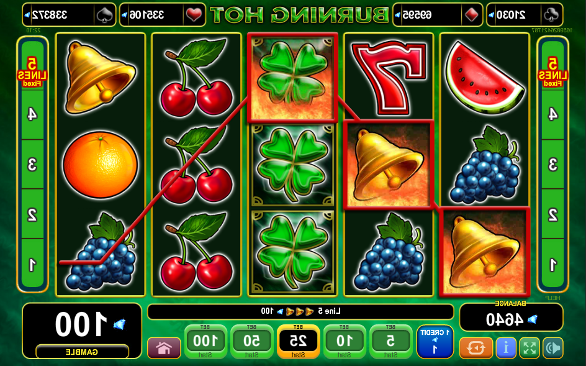The width and height of the screenshot is (586, 366).
Task: Open the blue info button
Action: (x=506, y=348)
